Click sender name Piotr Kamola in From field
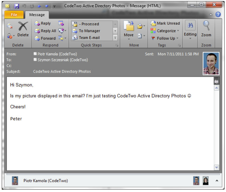The height and width of the screenshot is (192, 226). [x=57, y=54]
